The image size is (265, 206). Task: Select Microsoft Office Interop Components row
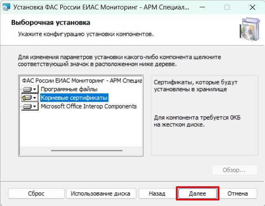[x=89, y=106]
